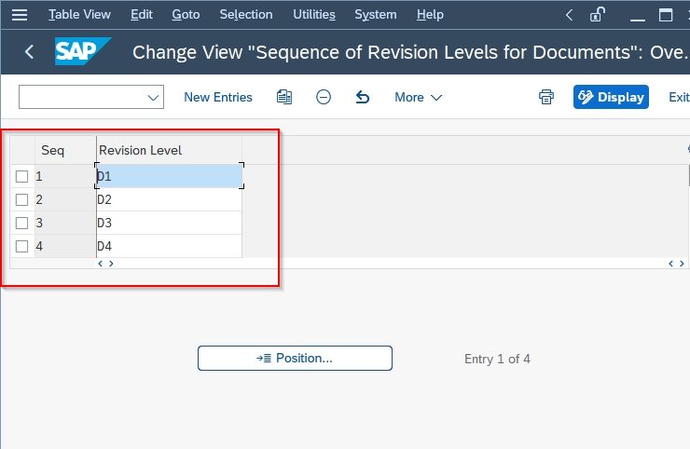Screen dimensions: 690x449
Task: Click the column scroll-right arrow under Revision Level
Action: pyautogui.click(x=111, y=264)
